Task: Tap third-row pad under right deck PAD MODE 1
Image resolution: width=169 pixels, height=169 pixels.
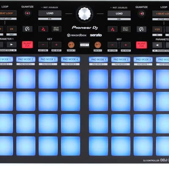Action: coord(98,124)
